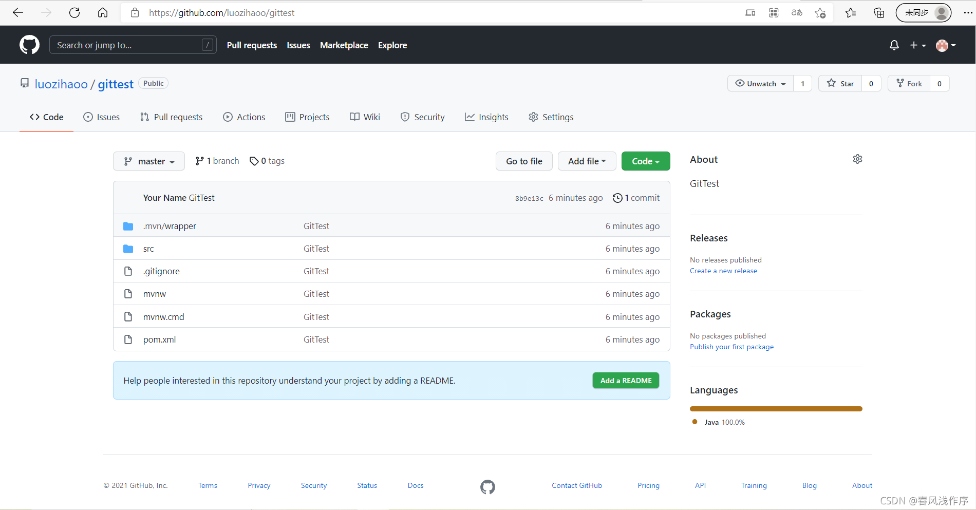Open 1 branch link
This screenshot has width=976, height=510.
pos(217,161)
